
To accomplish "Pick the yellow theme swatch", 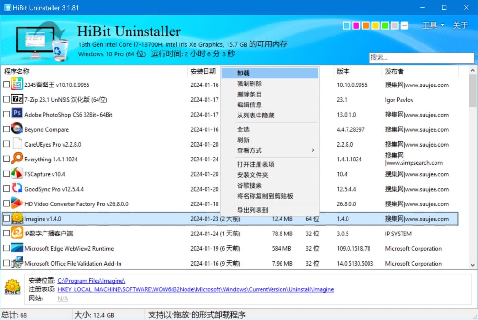I will (375, 26).
